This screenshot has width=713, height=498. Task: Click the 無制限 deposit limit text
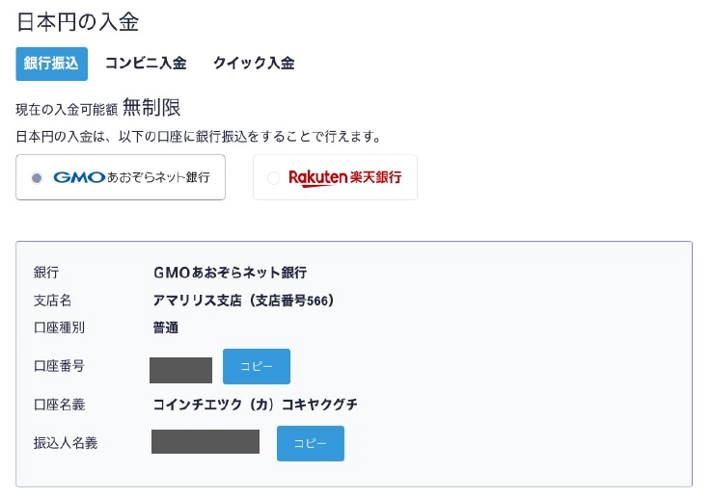151,108
